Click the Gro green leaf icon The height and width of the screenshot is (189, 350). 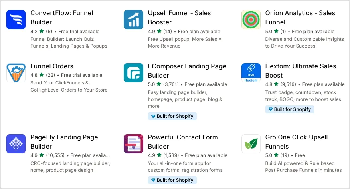[x=251, y=143]
